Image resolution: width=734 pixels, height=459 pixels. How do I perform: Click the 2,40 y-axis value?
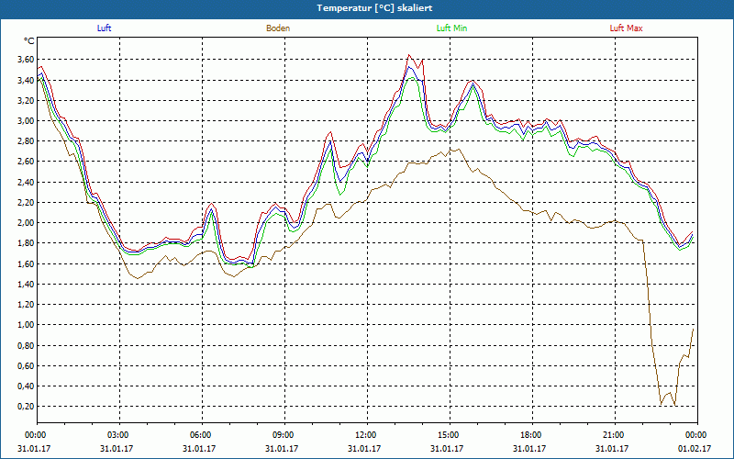[26, 182]
